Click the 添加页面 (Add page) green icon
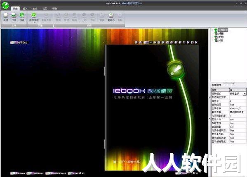Image resolution: width=247 pixels, height=177 pixels. pyautogui.click(x=34, y=15)
